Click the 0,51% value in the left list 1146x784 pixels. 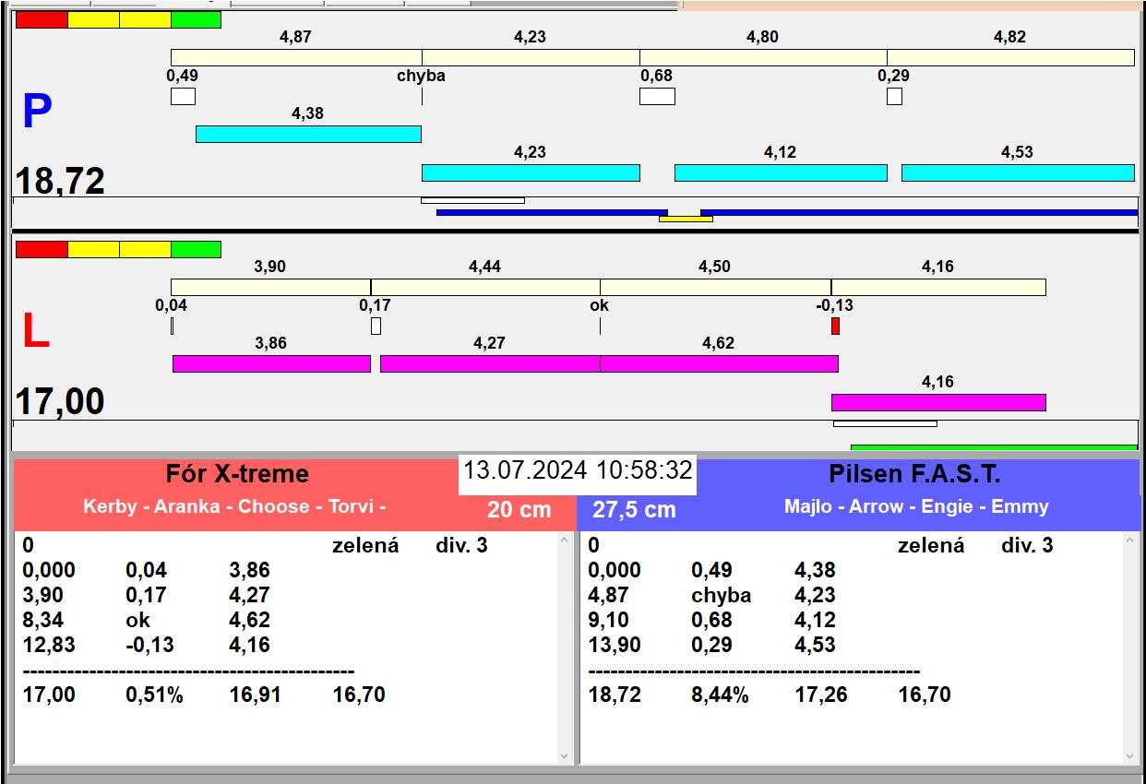click(154, 695)
